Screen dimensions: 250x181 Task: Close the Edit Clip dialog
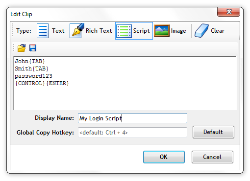coord(229,12)
